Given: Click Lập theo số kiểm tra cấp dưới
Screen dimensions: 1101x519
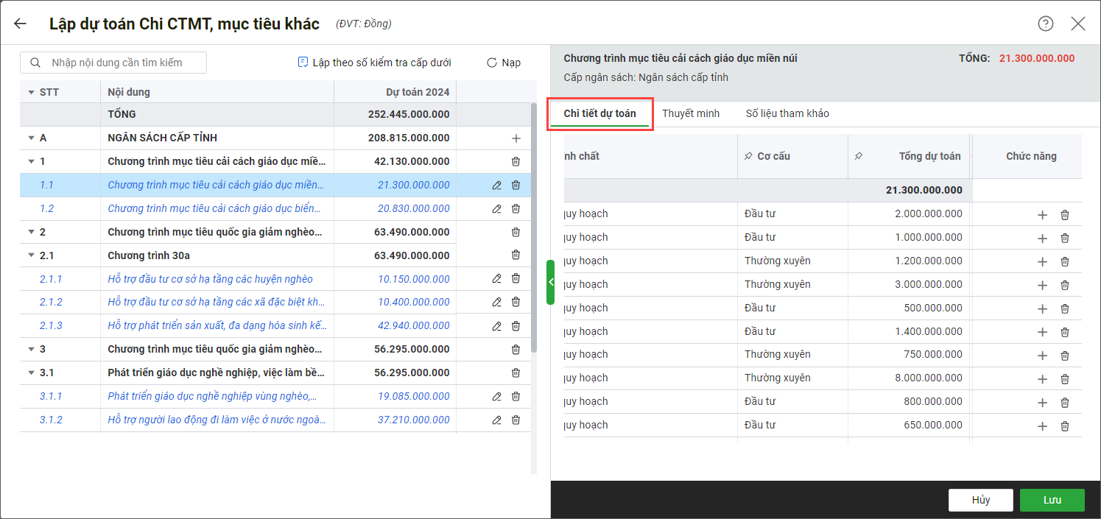Looking at the screenshot, I should (x=374, y=63).
